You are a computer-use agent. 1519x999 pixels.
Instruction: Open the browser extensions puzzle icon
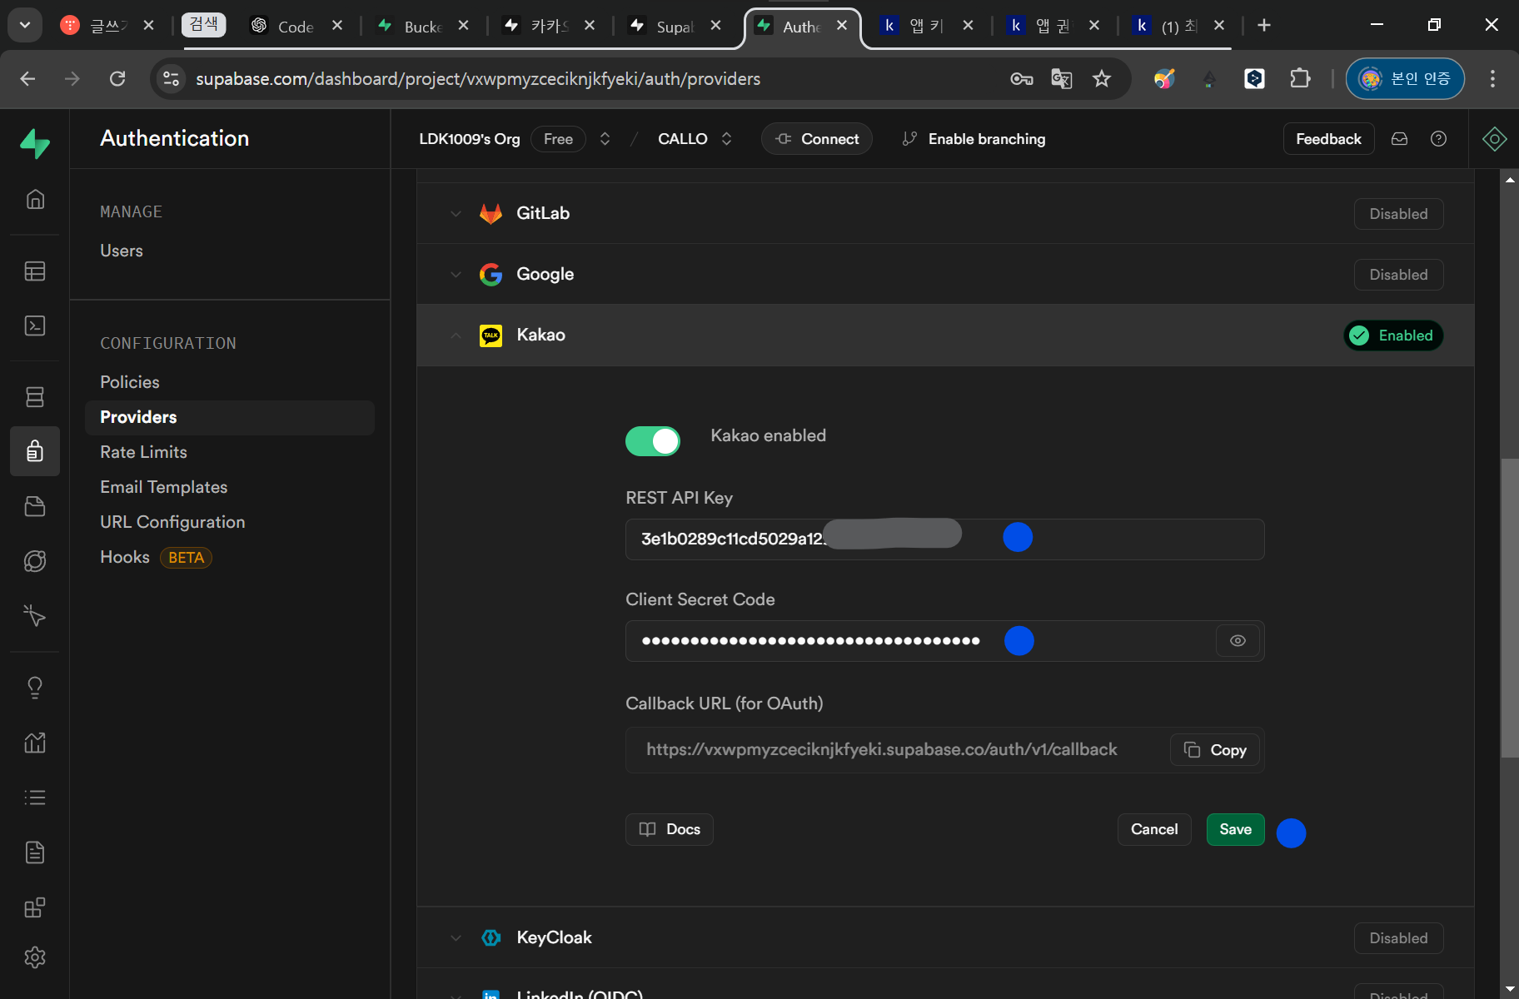[x=1300, y=78]
